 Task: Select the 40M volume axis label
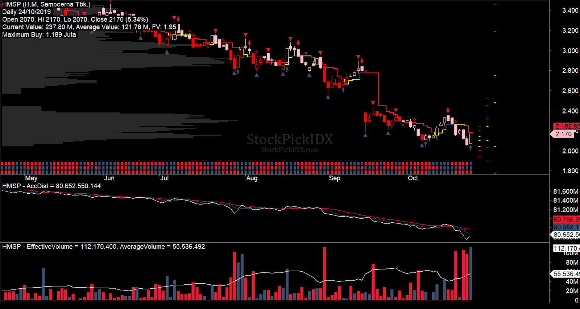click(572, 281)
